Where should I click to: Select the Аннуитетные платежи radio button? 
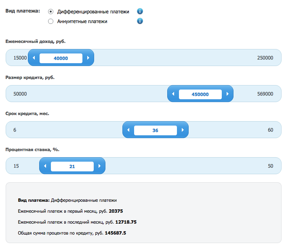50,21
